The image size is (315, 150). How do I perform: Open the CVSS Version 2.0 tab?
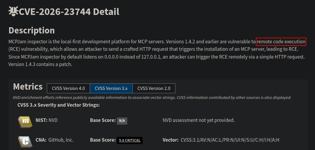154,88
